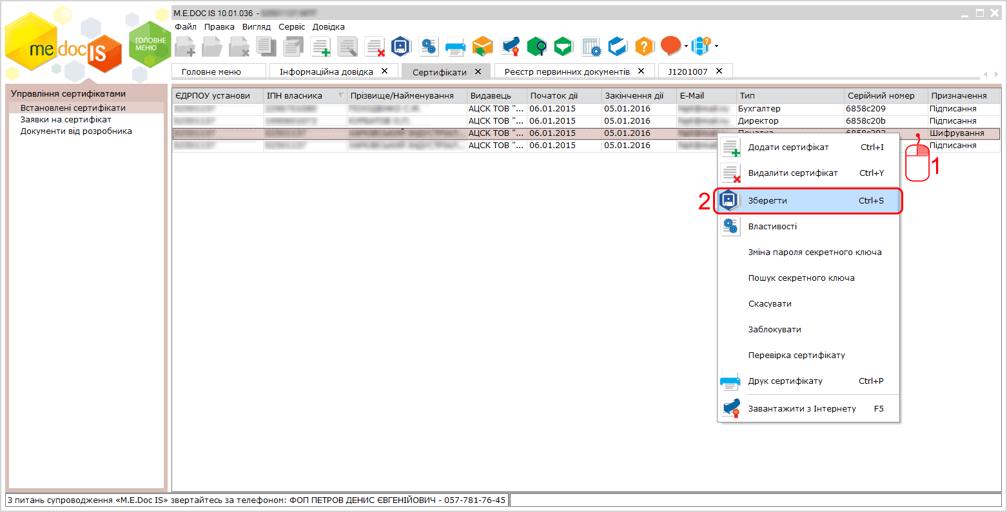Sort by Прізвище/Найменування column header
1007x512 pixels.
pos(407,96)
